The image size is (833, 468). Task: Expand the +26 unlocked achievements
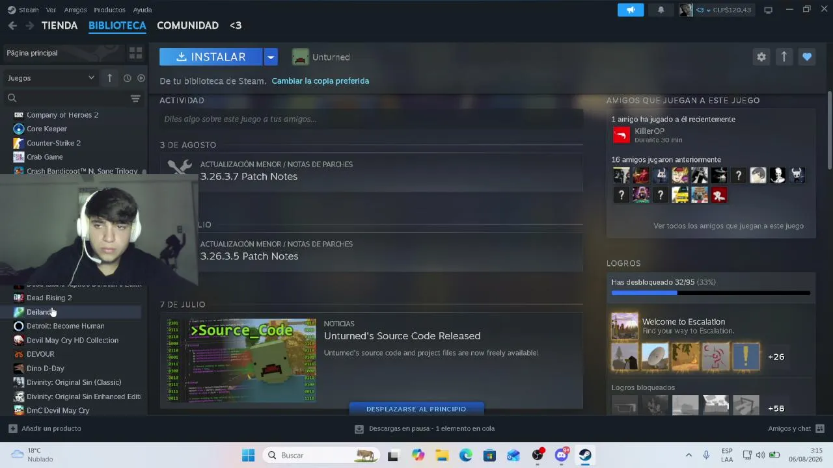776,357
